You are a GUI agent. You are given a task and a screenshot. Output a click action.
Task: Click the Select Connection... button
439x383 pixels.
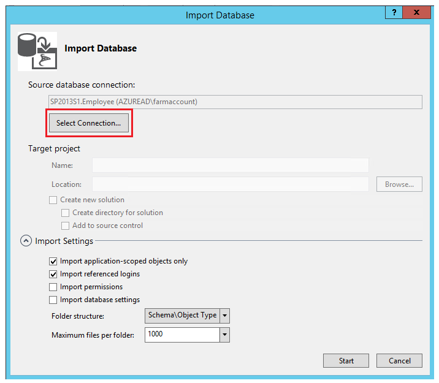(x=89, y=123)
